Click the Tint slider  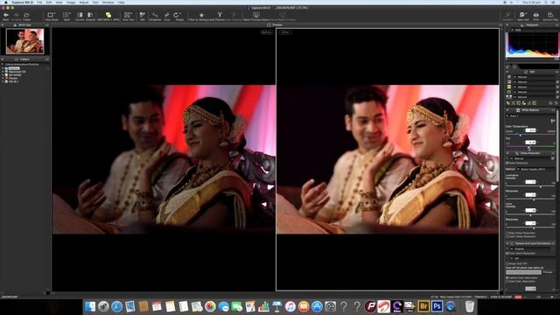[x=530, y=147]
